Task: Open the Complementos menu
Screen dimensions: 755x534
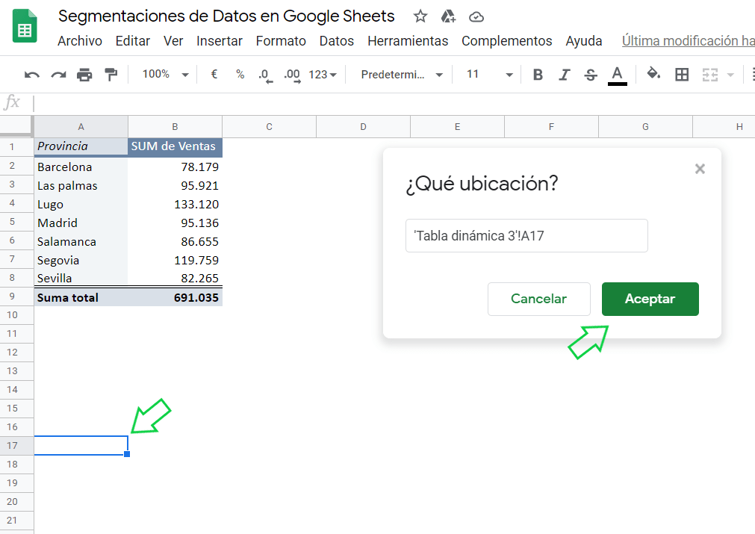Action: coord(506,41)
